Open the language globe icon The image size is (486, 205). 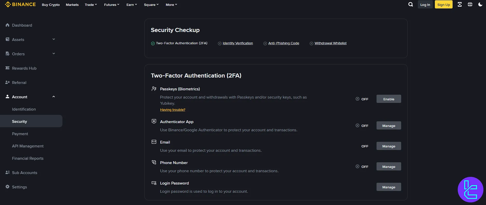470,4
